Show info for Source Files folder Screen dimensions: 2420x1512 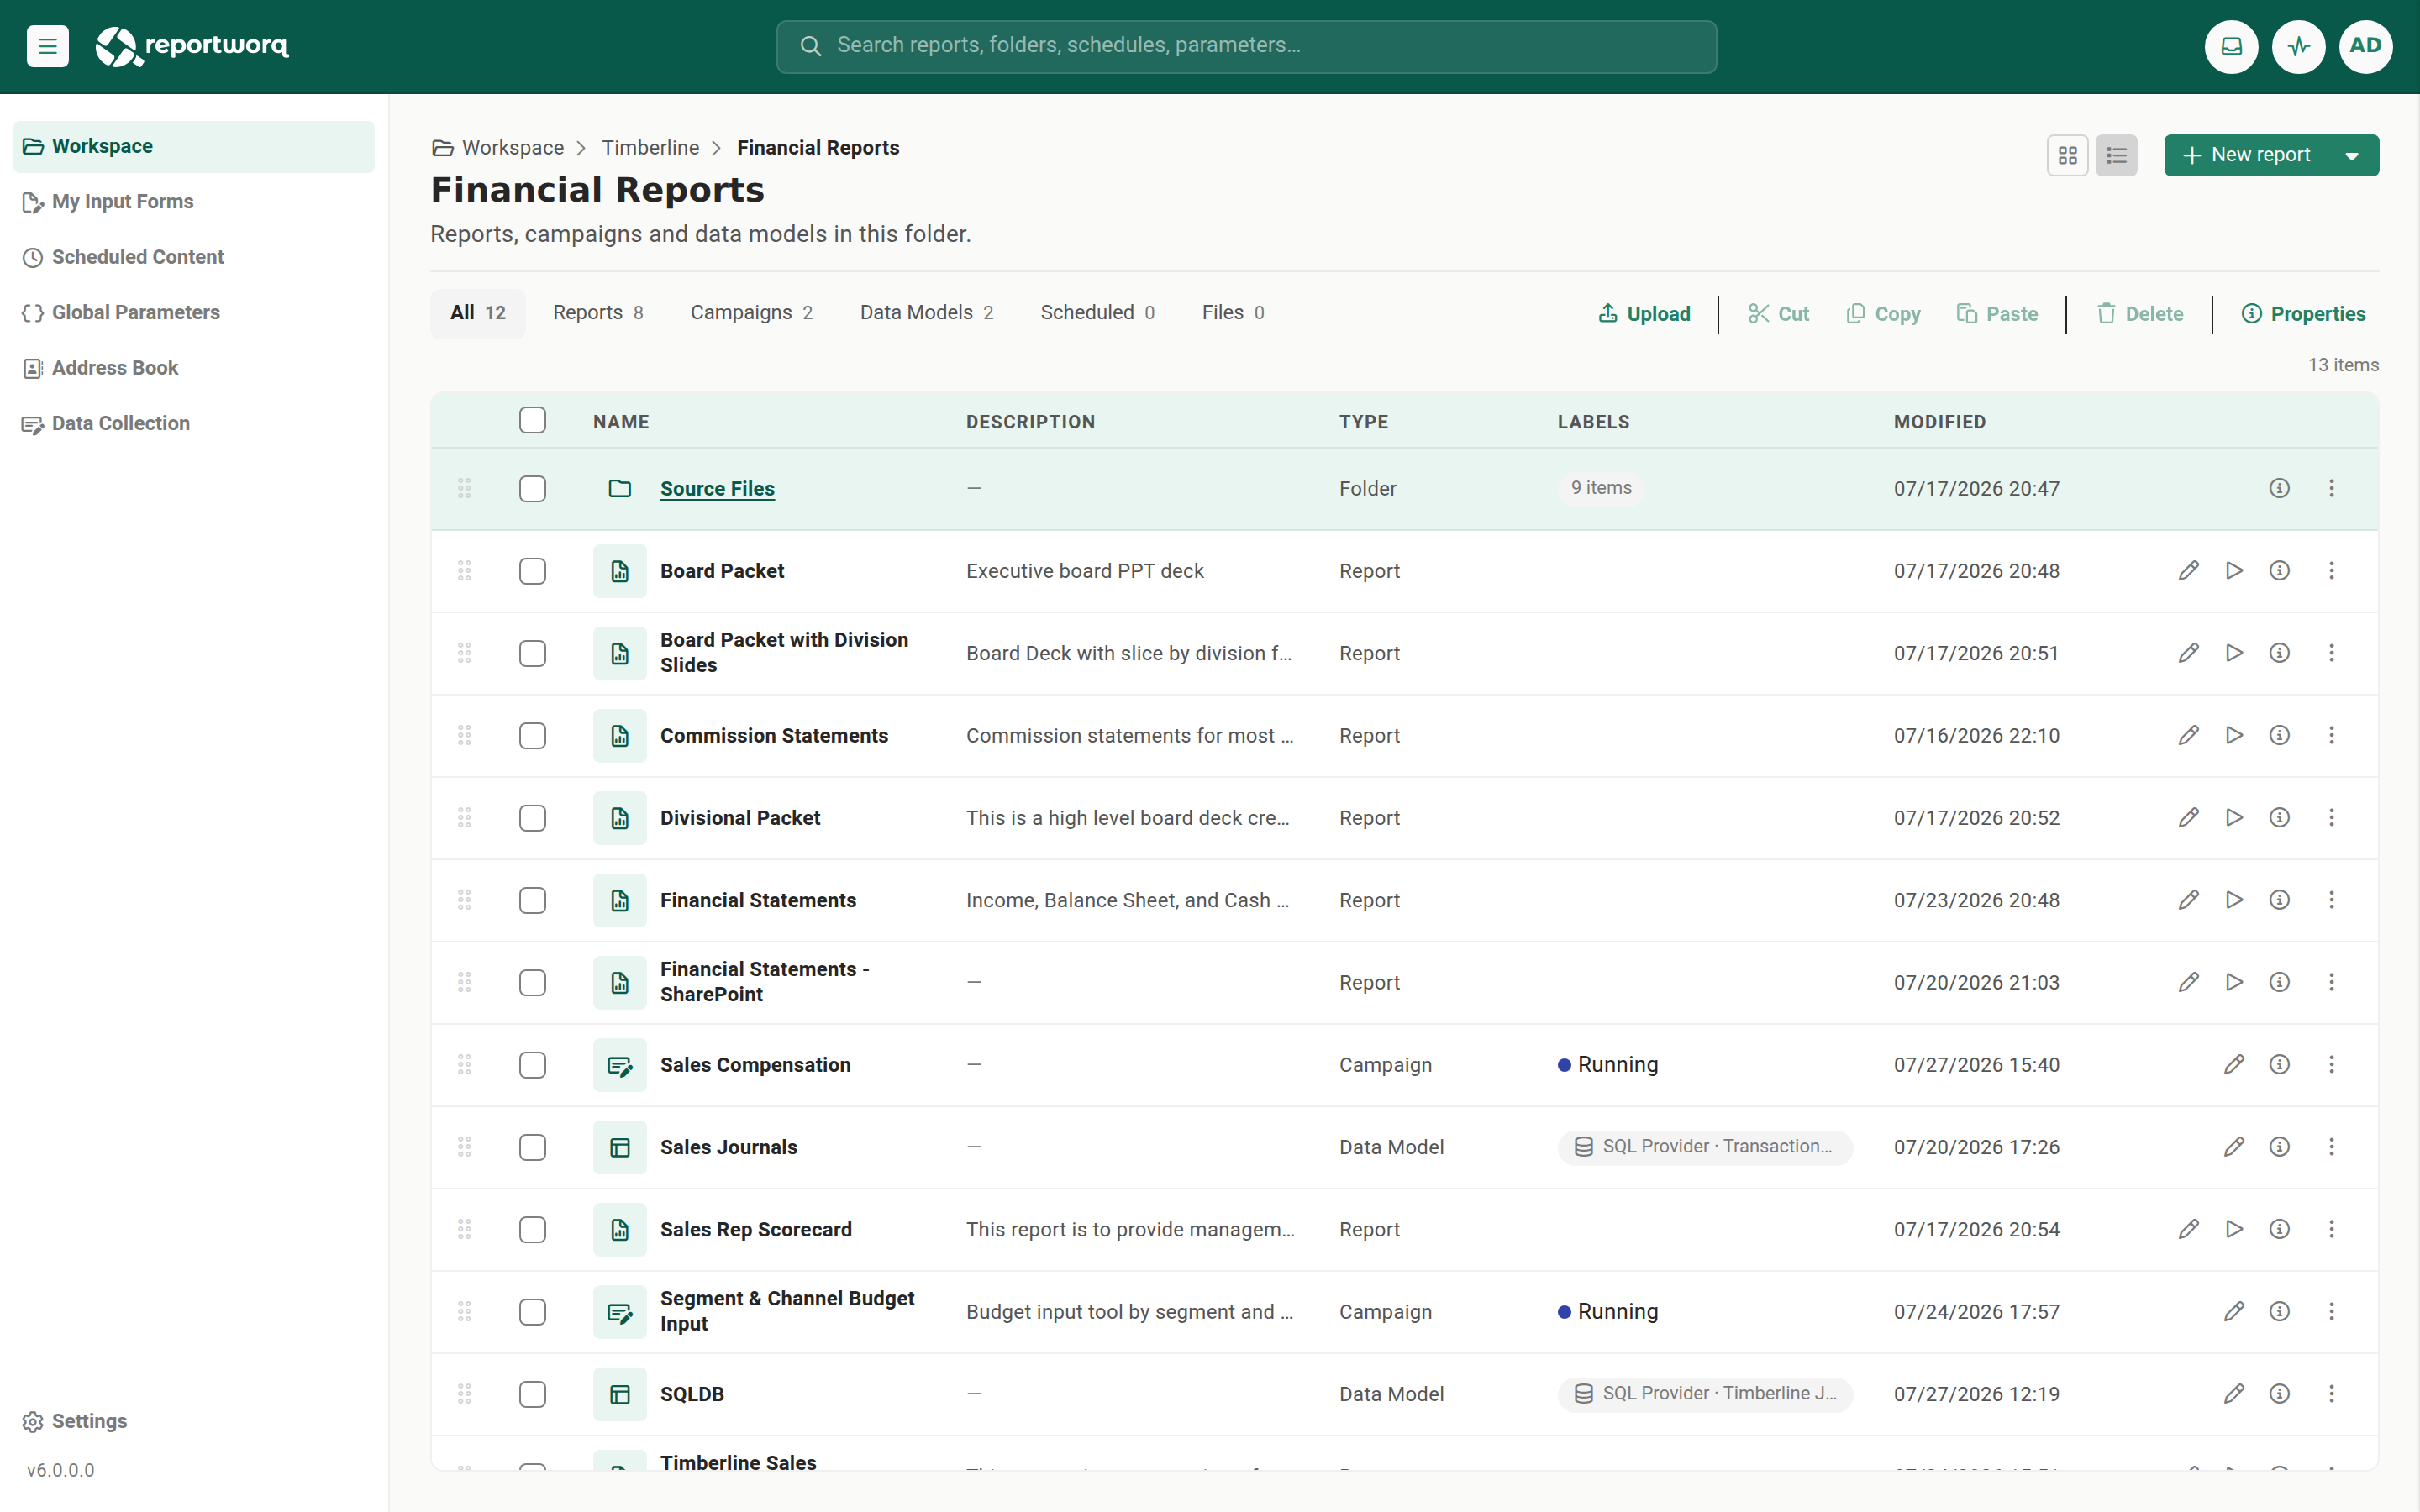point(2279,488)
